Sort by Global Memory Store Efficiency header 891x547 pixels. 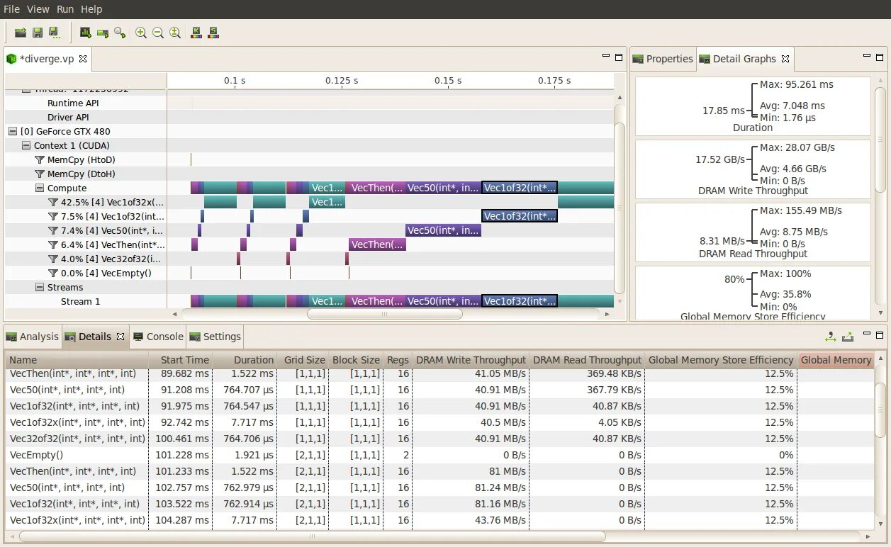click(721, 360)
